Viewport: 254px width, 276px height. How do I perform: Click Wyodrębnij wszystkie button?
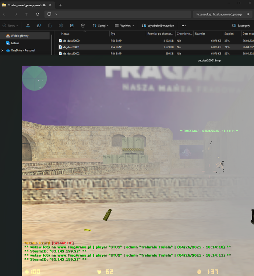coord(158,25)
